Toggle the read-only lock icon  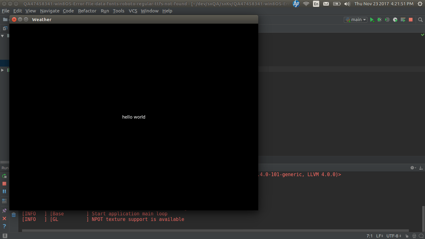[x=407, y=236]
